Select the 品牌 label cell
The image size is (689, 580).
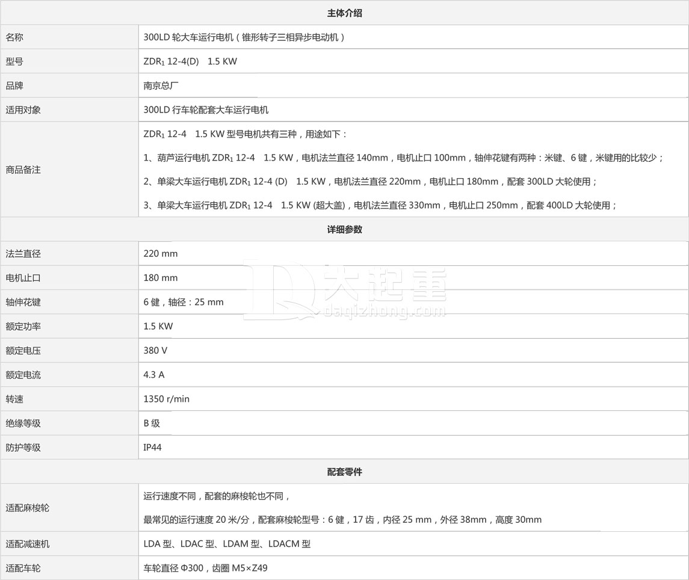(x=69, y=85)
